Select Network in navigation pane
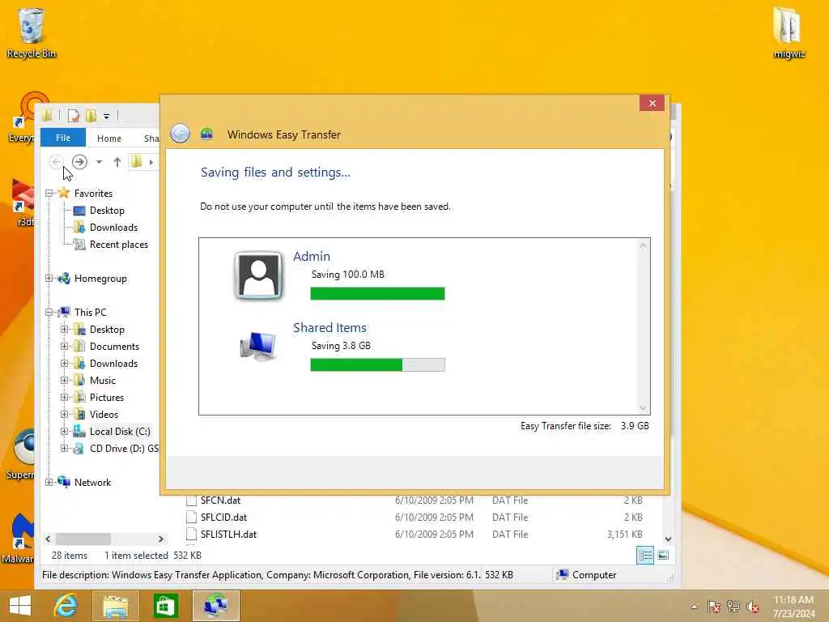Image resolution: width=829 pixels, height=622 pixels. click(x=92, y=483)
